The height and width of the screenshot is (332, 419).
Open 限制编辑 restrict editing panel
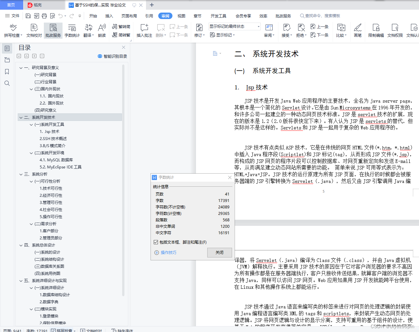[x=376, y=31]
